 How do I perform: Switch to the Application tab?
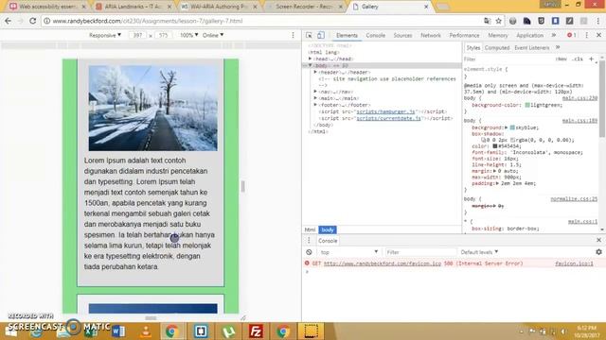(529, 35)
